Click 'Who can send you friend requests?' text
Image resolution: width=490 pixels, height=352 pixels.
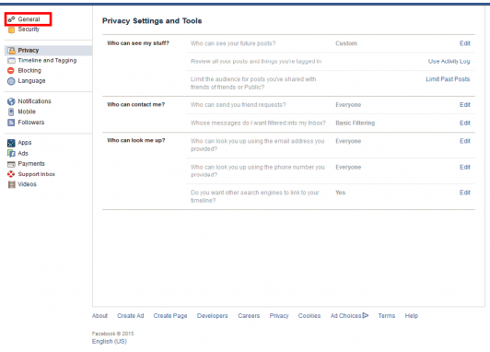click(x=239, y=105)
